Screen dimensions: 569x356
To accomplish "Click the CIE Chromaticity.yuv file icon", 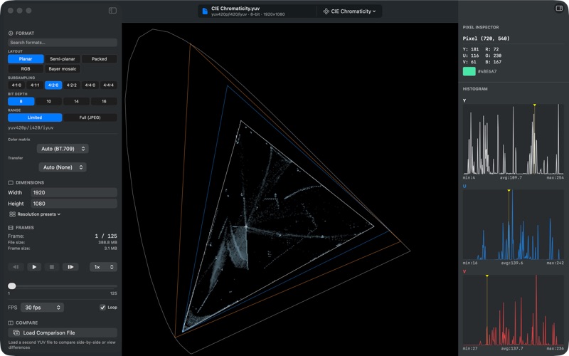I will tap(205, 11).
